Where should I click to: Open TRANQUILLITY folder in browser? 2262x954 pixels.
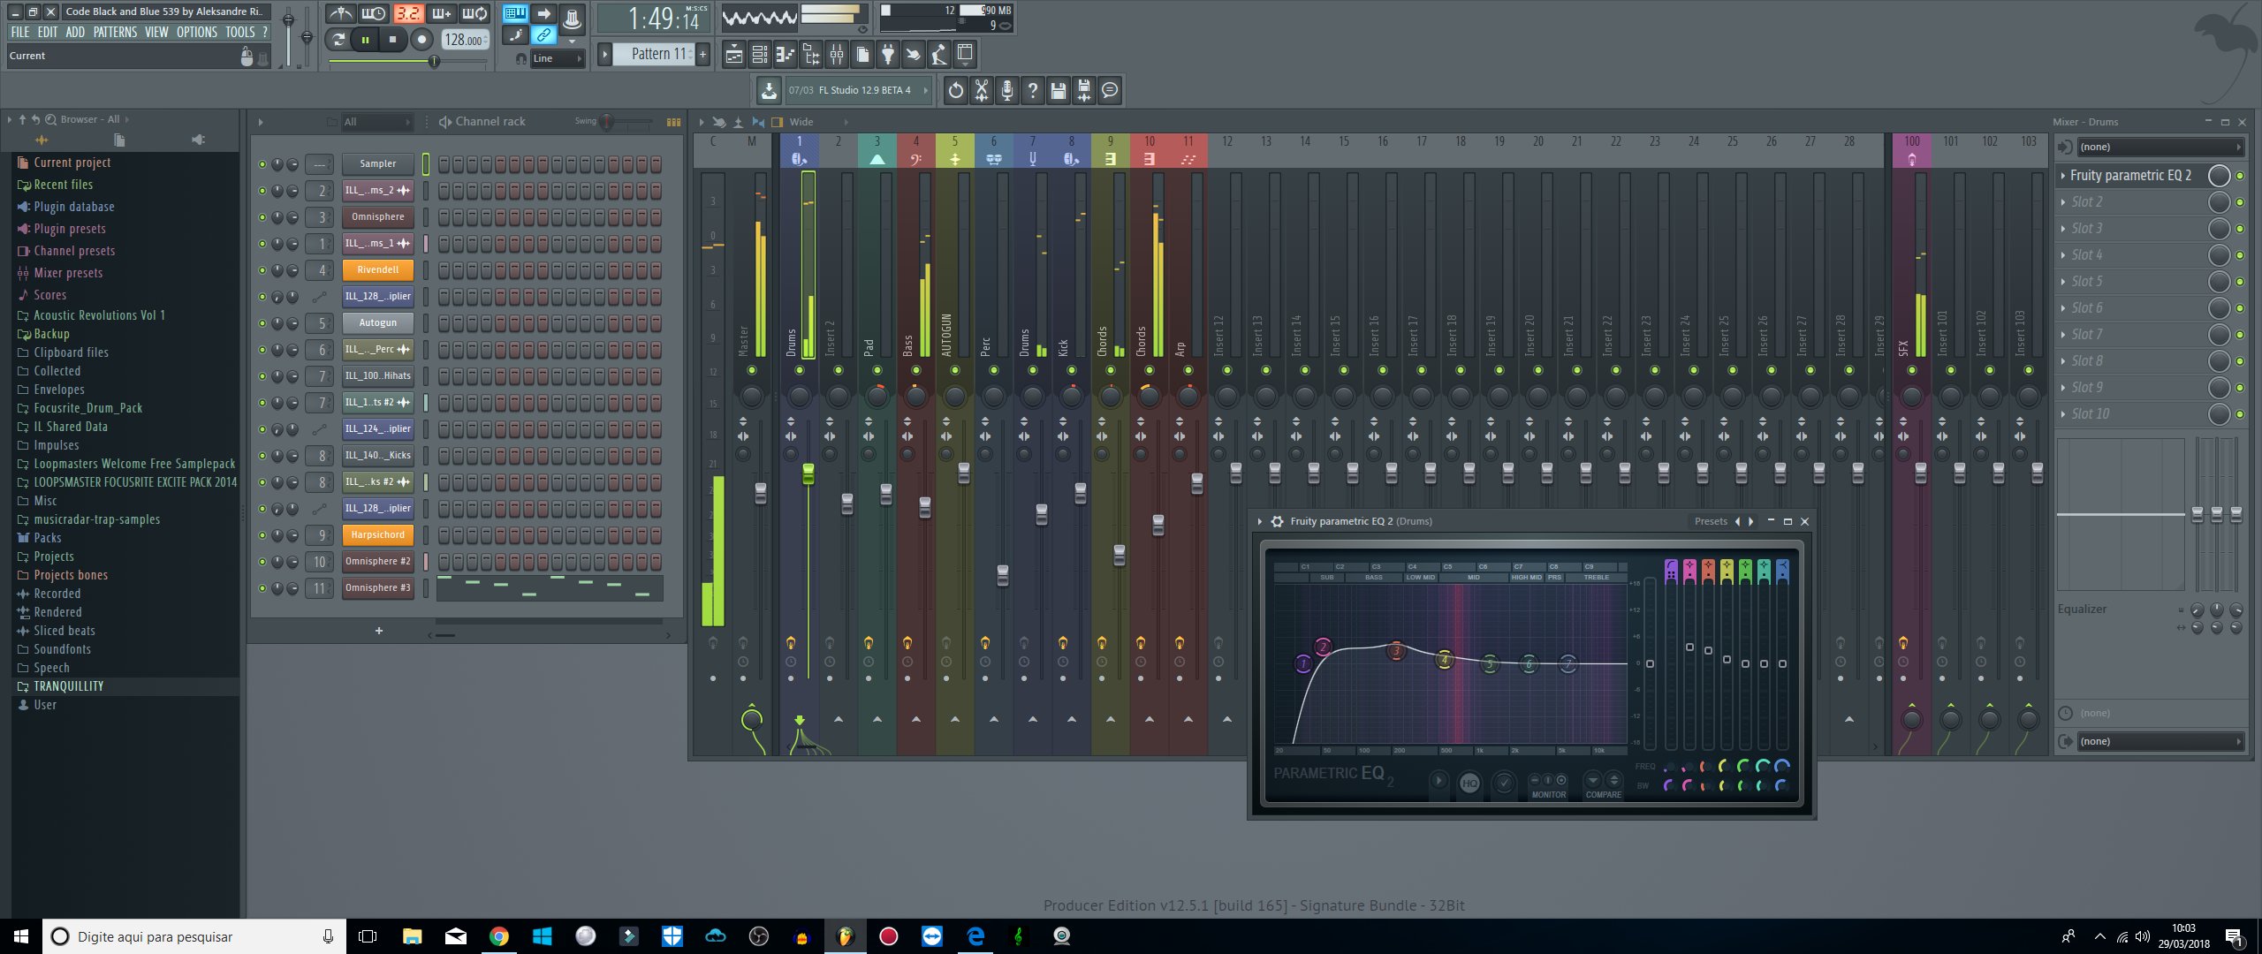(69, 686)
